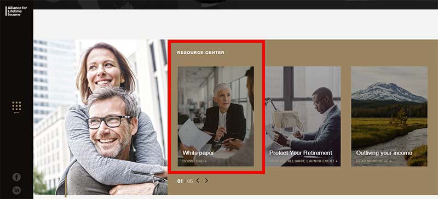Open the Facebook icon in the sidebar
The width and height of the screenshot is (438, 199).
(x=16, y=177)
